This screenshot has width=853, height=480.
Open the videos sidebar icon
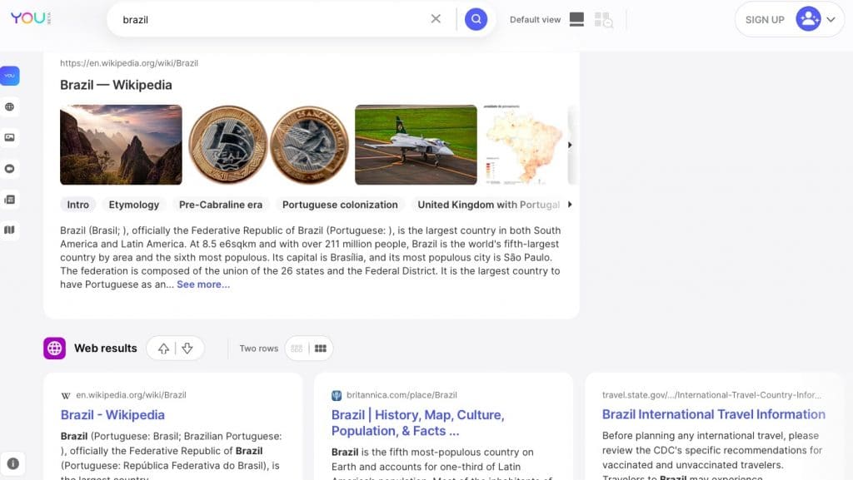coord(10,169)
